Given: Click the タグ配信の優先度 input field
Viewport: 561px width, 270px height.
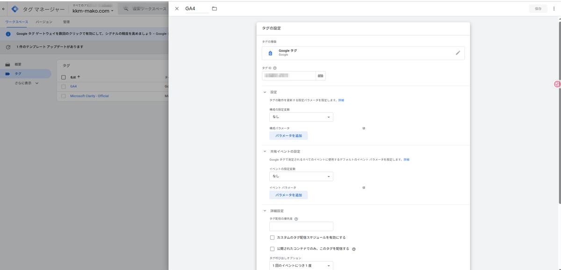Looking at the screenshot, I should [301, 226].
